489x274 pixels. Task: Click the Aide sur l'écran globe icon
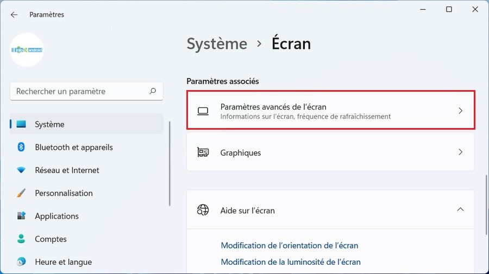(x=203, y=210)
